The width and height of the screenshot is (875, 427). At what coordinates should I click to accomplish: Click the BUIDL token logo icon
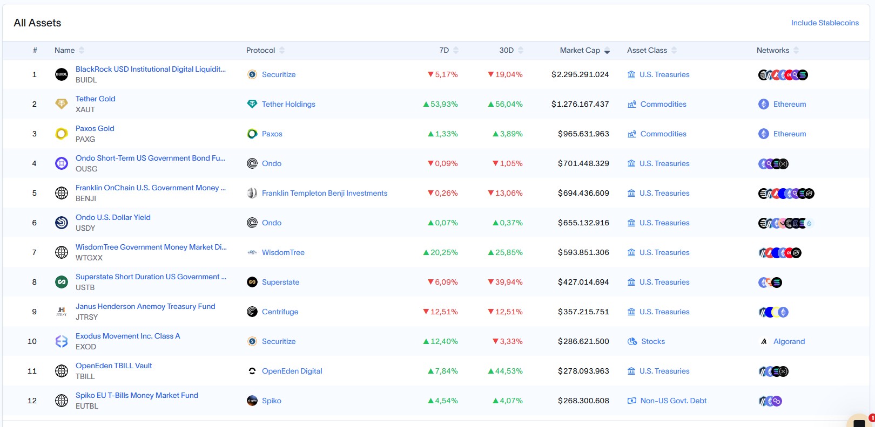62,74
